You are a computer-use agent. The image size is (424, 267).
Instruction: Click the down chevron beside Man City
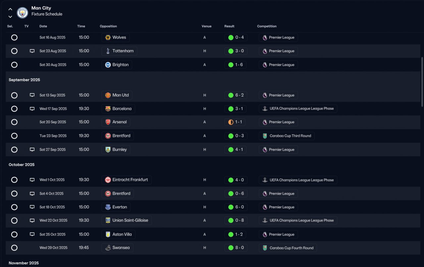(x=10, y=17)
